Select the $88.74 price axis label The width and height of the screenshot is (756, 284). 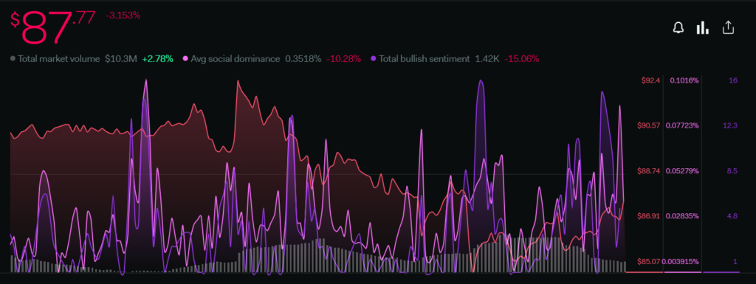(x=648, y=171)
